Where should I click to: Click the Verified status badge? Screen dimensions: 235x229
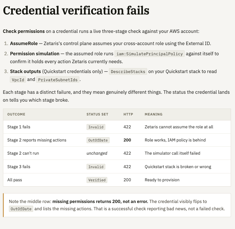97,180
